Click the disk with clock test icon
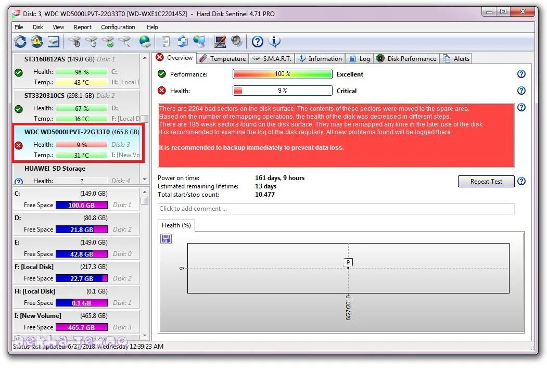The image size is (547, 370). [92, 42]
